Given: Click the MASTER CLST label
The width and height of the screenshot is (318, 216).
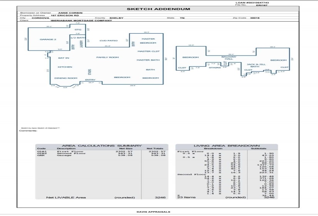Looking at the screenshot, I should pyautogui.click(x=149, y=51).
